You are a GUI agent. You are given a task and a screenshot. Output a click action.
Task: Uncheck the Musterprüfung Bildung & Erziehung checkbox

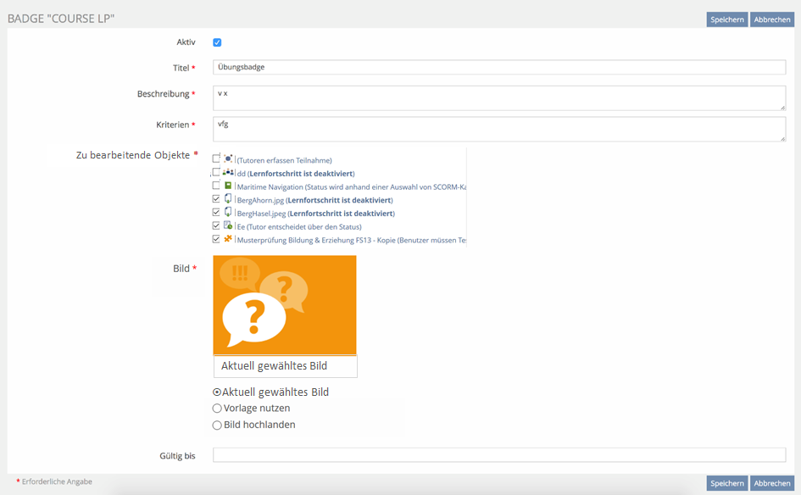click(x=216, y=240)
